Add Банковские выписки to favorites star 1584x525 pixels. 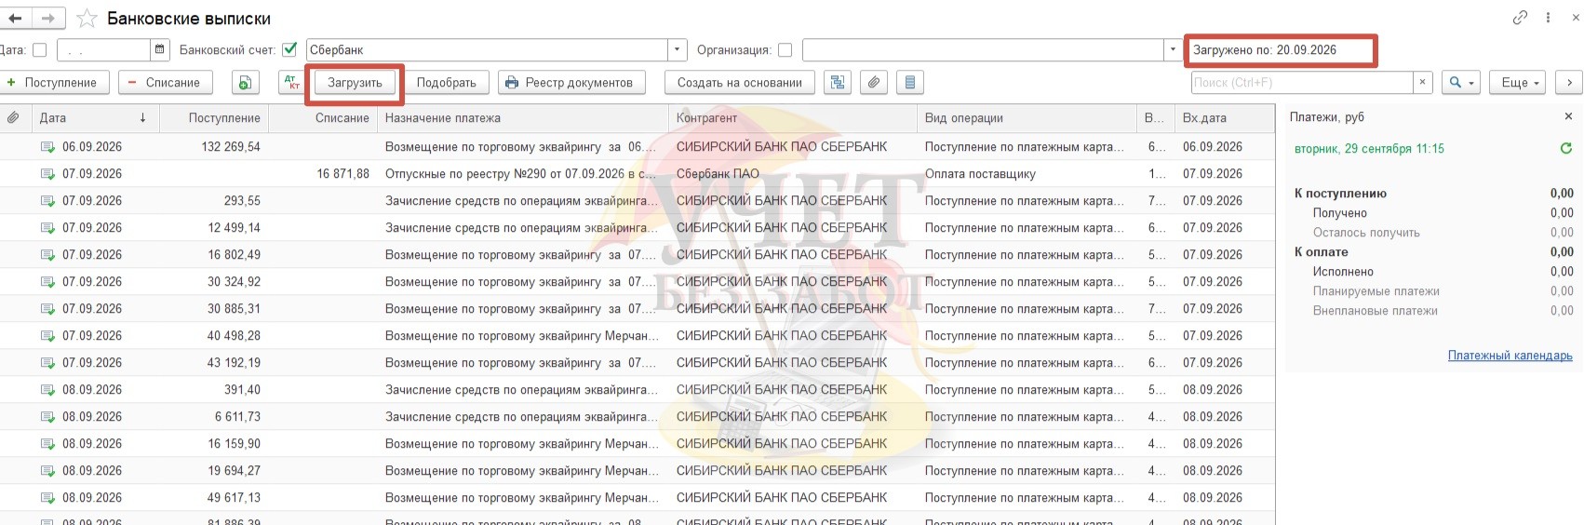click(87, 19)
